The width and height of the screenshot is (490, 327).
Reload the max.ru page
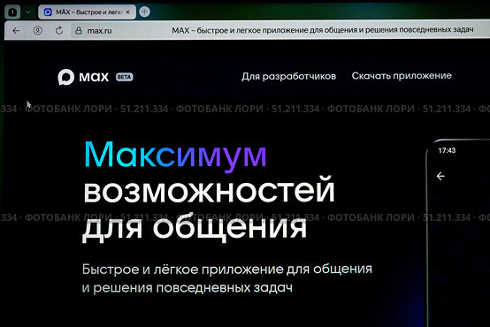click(x=59, y=31)
